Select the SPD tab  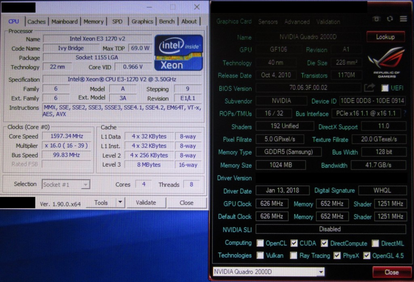(x=117, y=21)
